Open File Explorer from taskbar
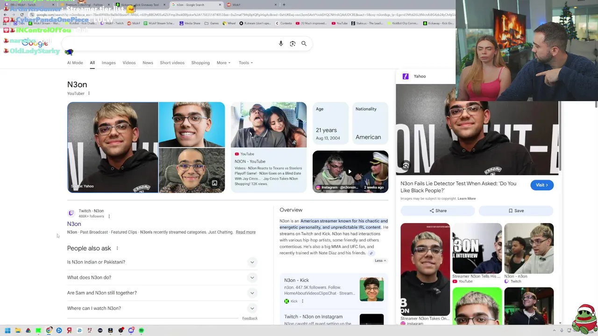Screen dimensions: 598x336 point(18,330)
